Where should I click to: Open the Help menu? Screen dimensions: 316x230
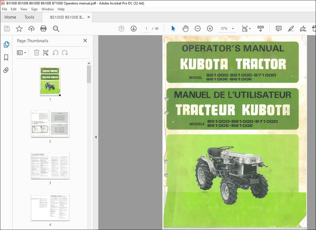point(61,9)
